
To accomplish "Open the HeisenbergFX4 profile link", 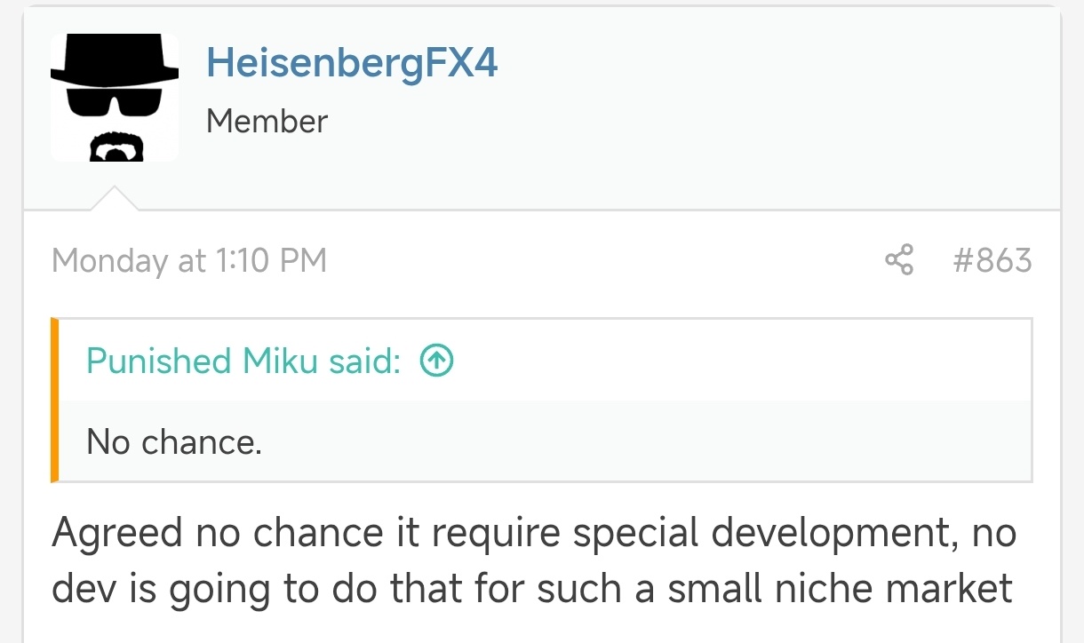I will coord(352,63).
